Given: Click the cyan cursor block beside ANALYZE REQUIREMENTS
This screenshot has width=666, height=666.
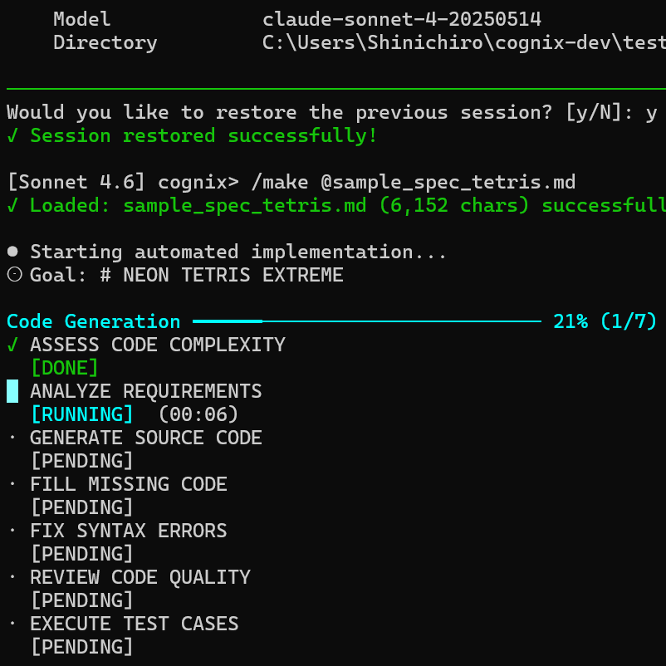Looking at the screenshot, I should click(12, 391).
